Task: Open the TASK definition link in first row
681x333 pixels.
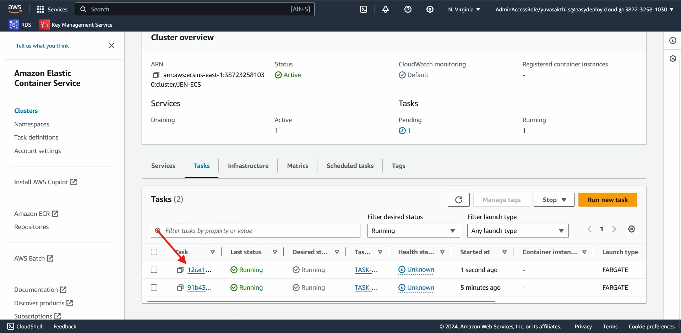Action: coord(366,270)
